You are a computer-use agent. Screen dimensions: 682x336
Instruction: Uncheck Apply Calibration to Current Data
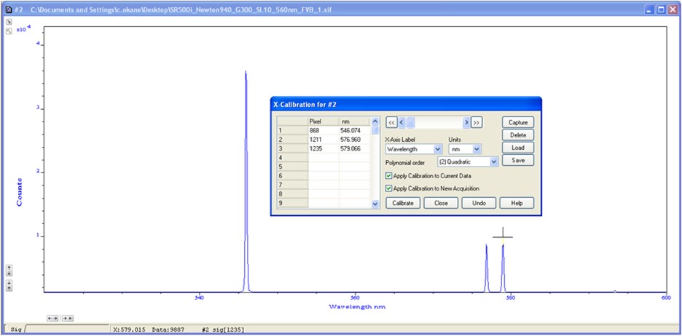389,176
